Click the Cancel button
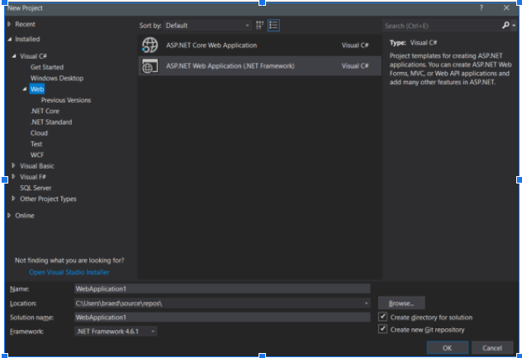This screenshot has height=358, width=522. click(492, 348)
